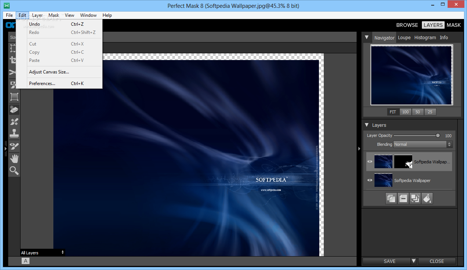Select the Masking Brush tool
Screen dimensions: 467x270
14,85
